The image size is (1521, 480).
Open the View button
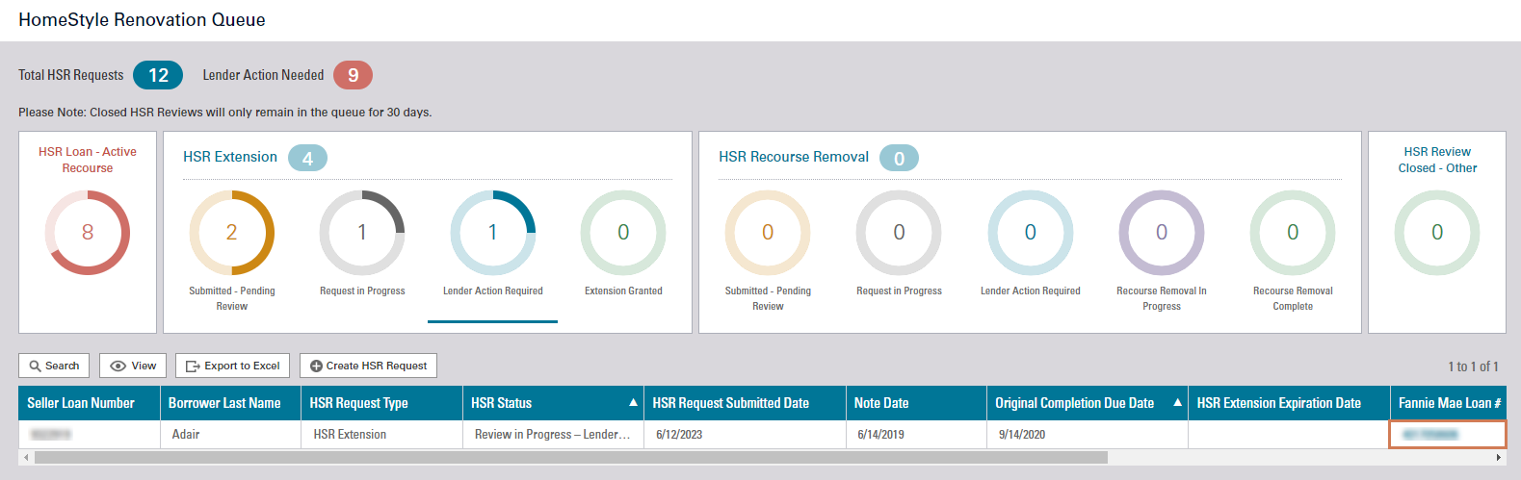coord(133,366)
